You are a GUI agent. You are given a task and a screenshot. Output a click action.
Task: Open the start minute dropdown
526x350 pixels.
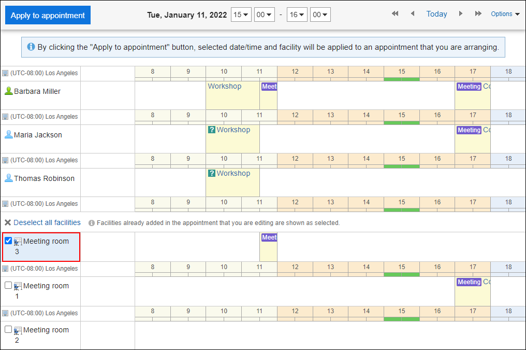[265, 15]
